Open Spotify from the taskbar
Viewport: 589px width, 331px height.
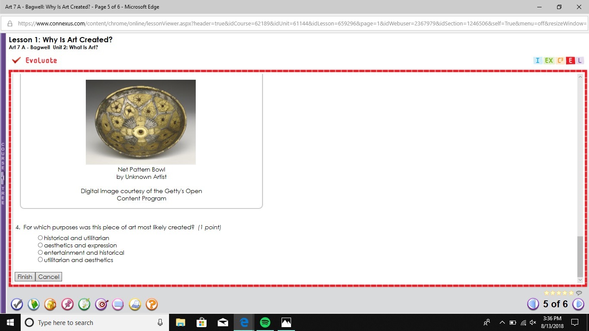click(265, 322)
